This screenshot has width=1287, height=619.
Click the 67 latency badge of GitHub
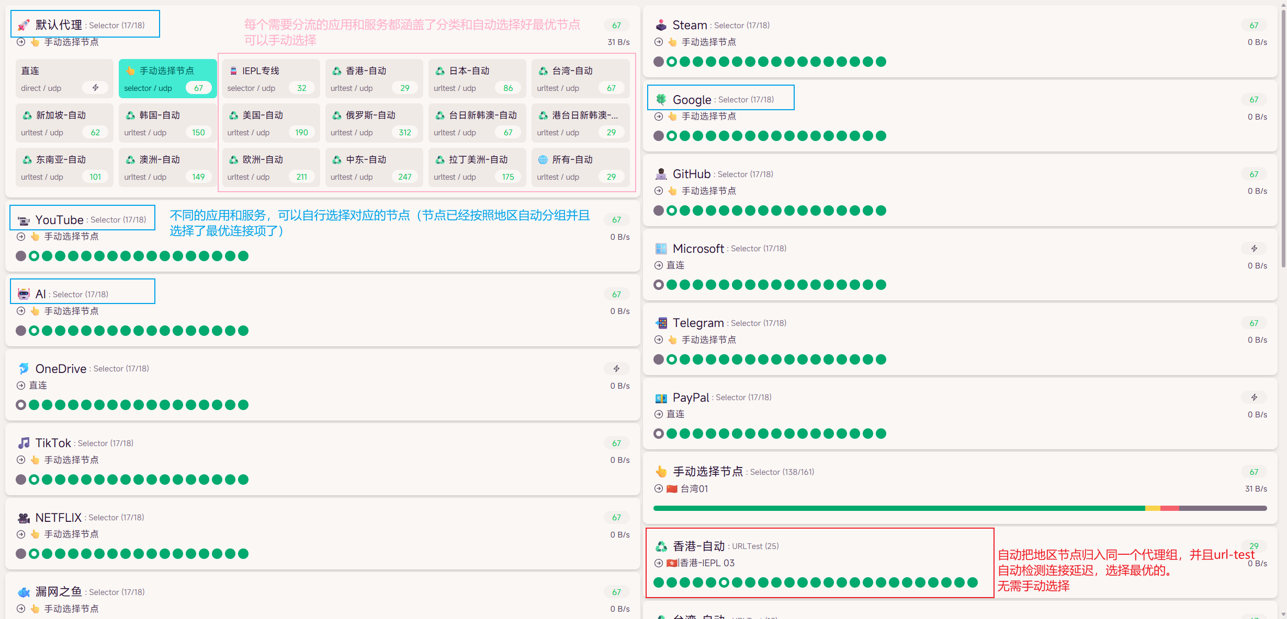(1254, 174)
